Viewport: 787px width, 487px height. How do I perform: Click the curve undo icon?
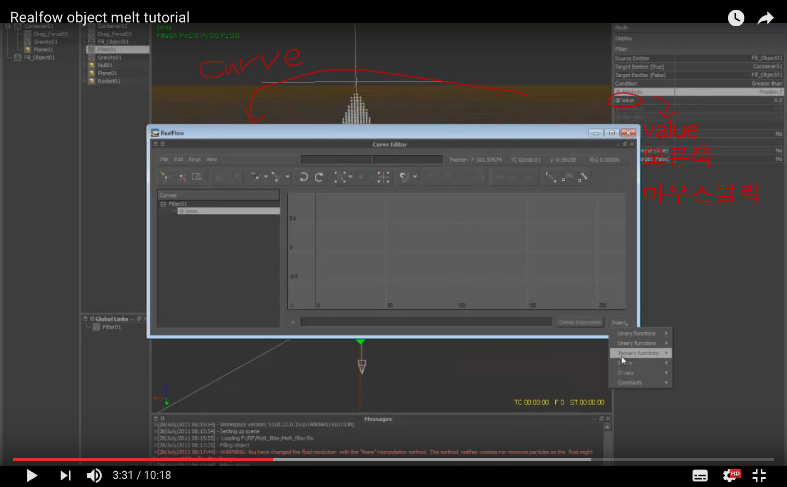(x=304, y=177)
